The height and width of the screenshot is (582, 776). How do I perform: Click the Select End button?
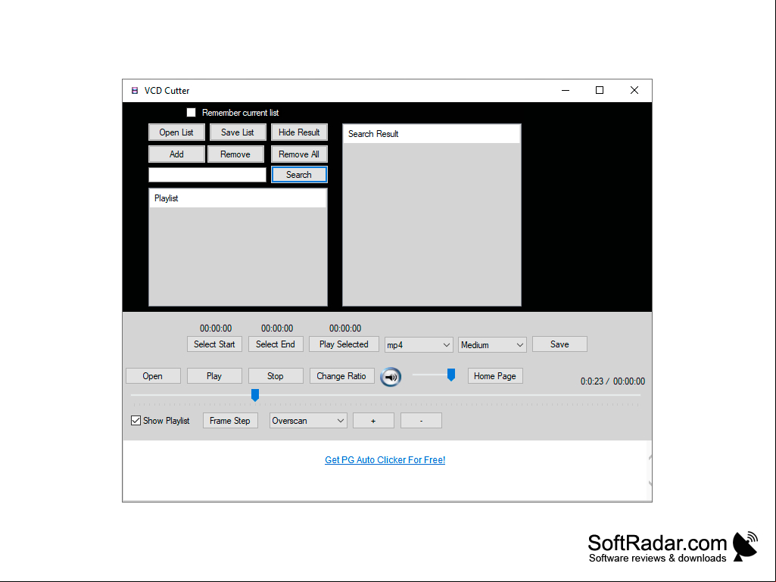coord(275,344)
